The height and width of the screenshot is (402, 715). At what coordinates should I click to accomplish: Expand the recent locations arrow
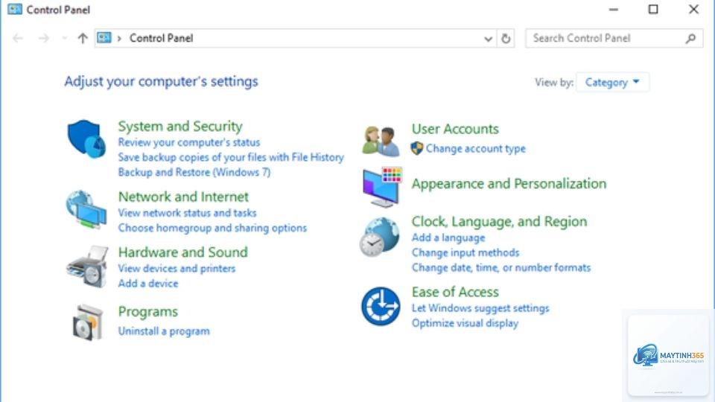[64, 38]
